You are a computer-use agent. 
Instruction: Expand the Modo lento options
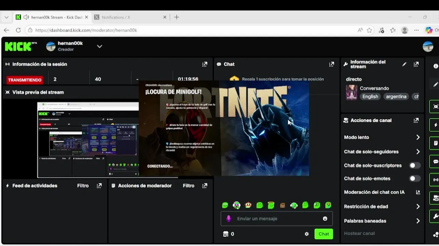click(418, 137)
